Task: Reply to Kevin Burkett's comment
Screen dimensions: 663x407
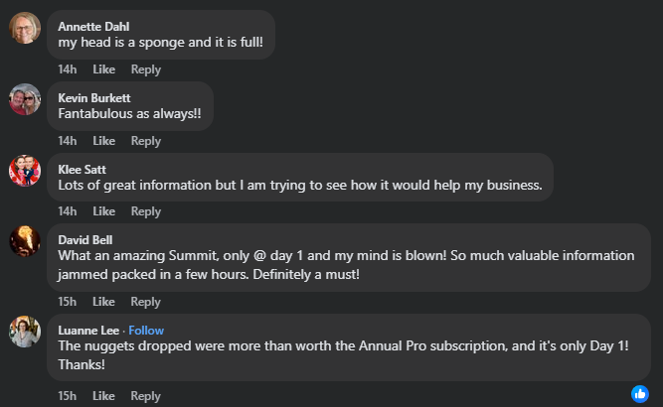Action: 145,141
